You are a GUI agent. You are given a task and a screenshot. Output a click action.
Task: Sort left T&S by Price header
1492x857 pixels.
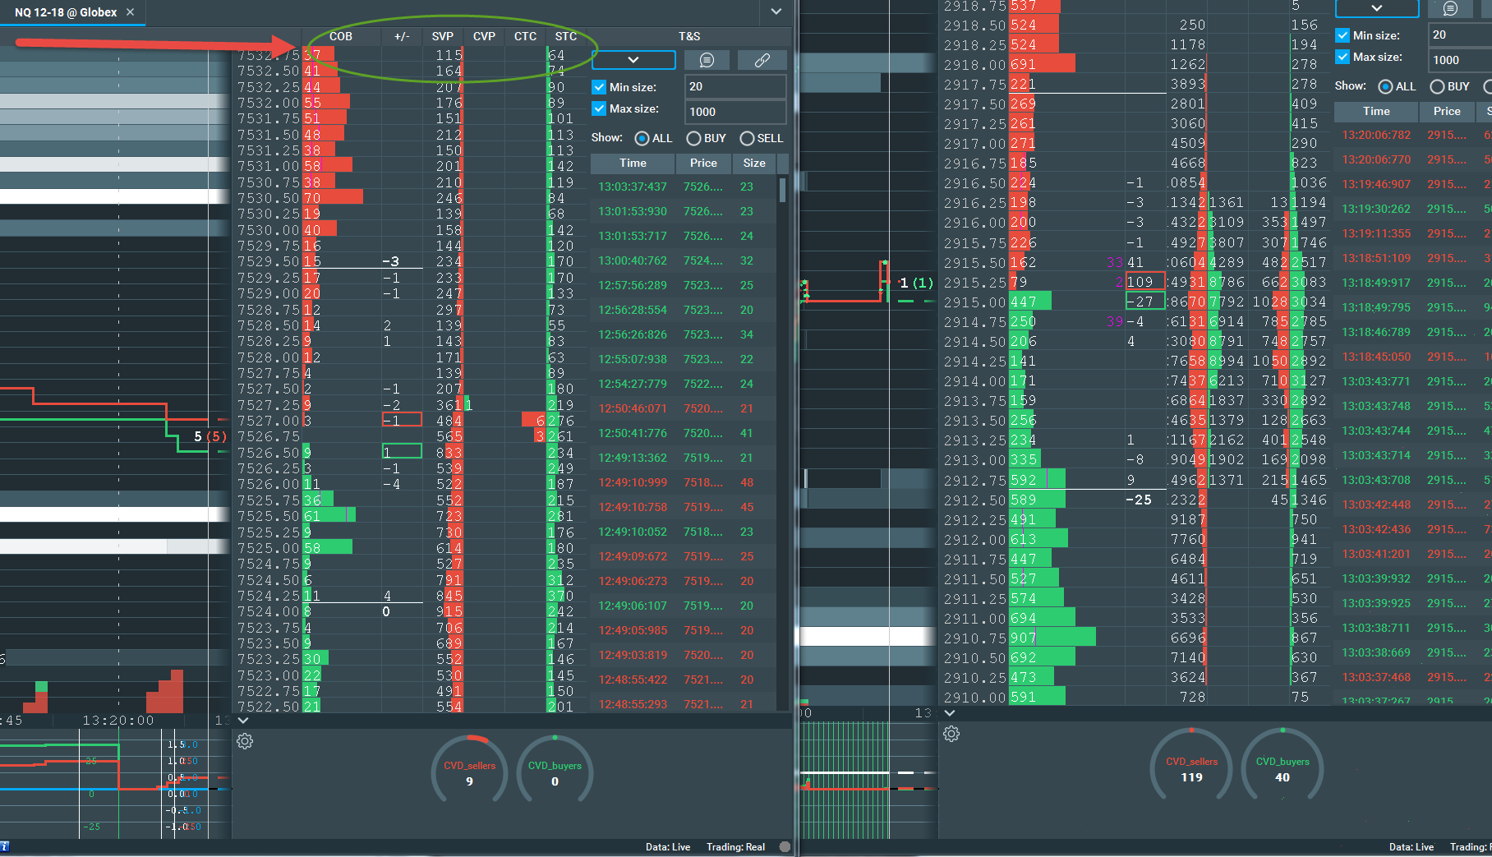point(703,163)
